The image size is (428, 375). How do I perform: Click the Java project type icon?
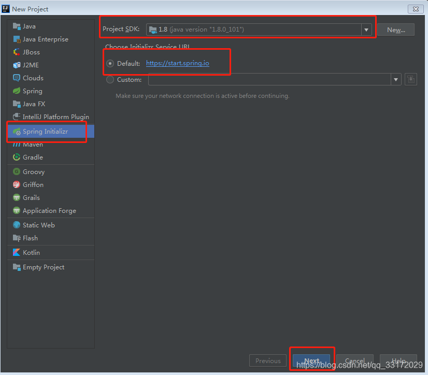pyautogui.click(x=17, y=26)
